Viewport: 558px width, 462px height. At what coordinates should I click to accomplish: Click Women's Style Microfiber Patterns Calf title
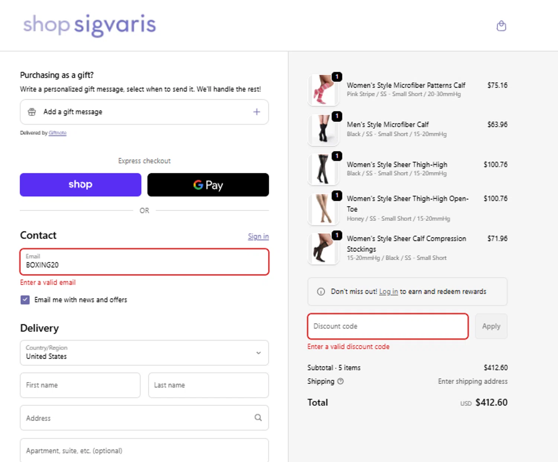coord(406,85)
